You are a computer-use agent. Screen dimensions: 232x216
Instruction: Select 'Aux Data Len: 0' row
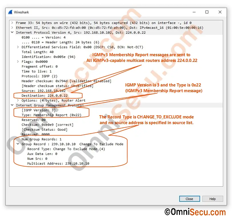click(x=42, y=154)
